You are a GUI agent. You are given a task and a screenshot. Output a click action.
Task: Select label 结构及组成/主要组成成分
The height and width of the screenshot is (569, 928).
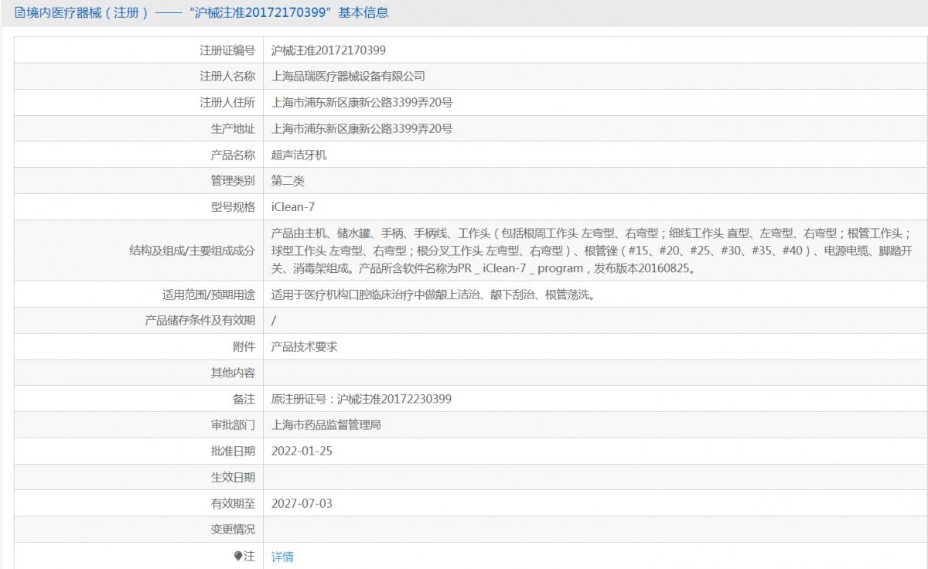[192, 251]
